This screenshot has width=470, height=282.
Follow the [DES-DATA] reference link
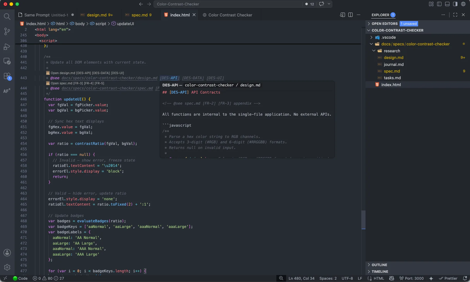tap(193, 78)
